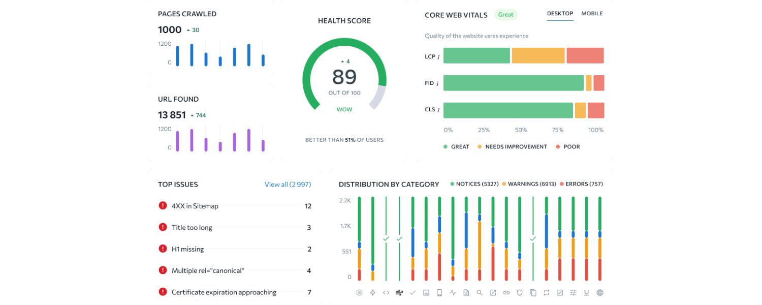762x305 pixels.
Task: Toggle the Errors legend item
Action: coord(581,184)
